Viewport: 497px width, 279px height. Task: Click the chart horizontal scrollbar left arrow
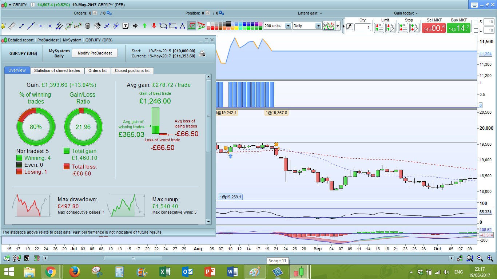45,258
